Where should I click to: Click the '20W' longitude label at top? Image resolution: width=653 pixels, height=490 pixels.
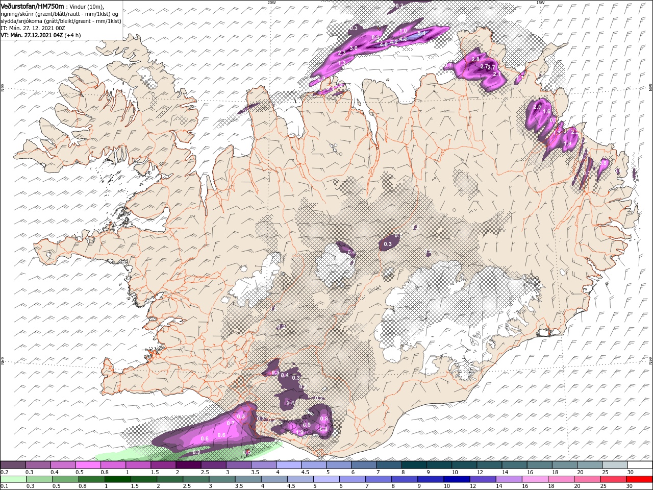[x=271, y=3]
